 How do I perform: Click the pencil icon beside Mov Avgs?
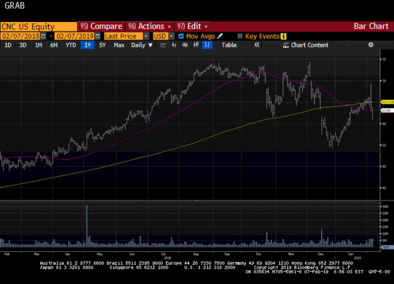click(220, 36)
